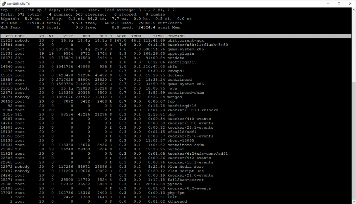Click the kworker/u50:11+flush-8:80 process

(198, 45)
